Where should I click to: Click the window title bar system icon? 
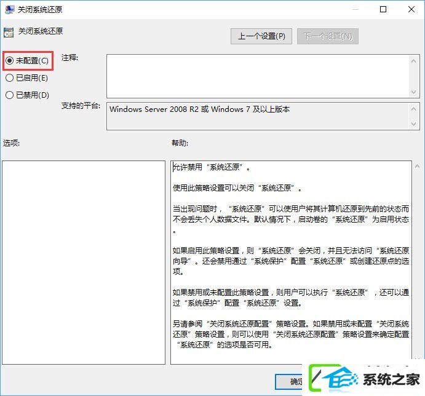[x=9, y=9]
